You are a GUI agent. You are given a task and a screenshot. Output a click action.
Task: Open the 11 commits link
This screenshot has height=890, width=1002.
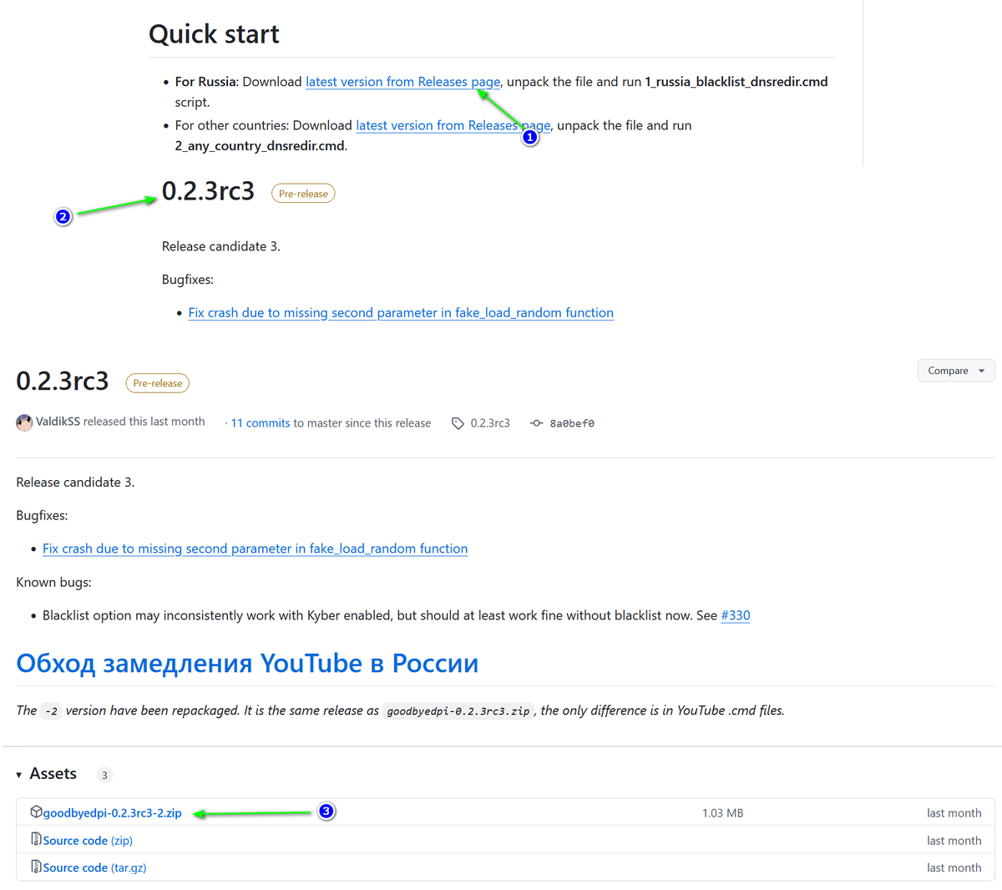click(x=261, y=423)
